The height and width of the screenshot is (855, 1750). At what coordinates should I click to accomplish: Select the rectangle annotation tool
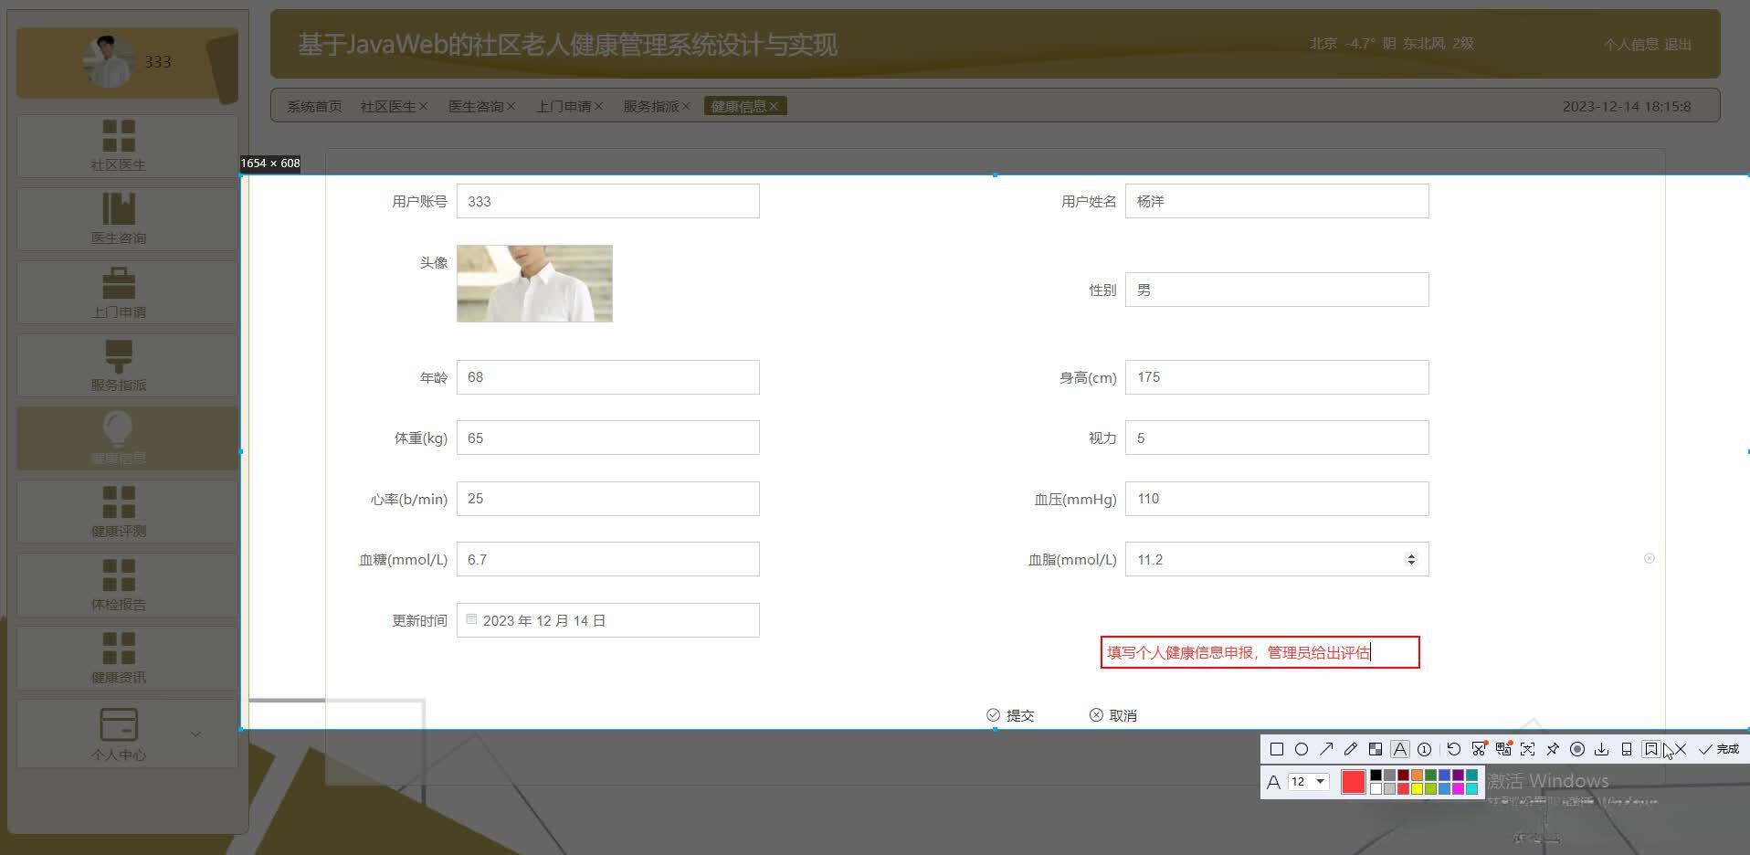click(1276, 750)
